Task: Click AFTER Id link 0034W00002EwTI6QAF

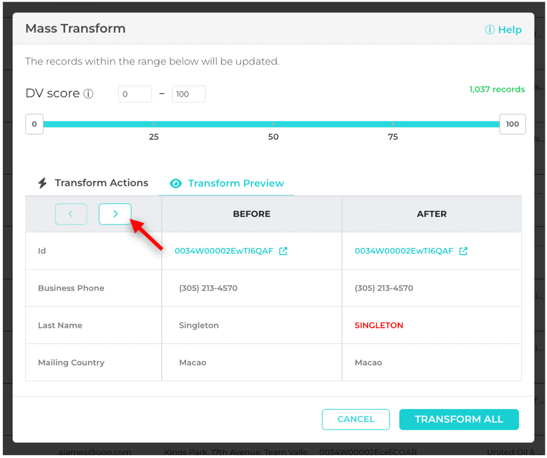Action: [404, 251]
